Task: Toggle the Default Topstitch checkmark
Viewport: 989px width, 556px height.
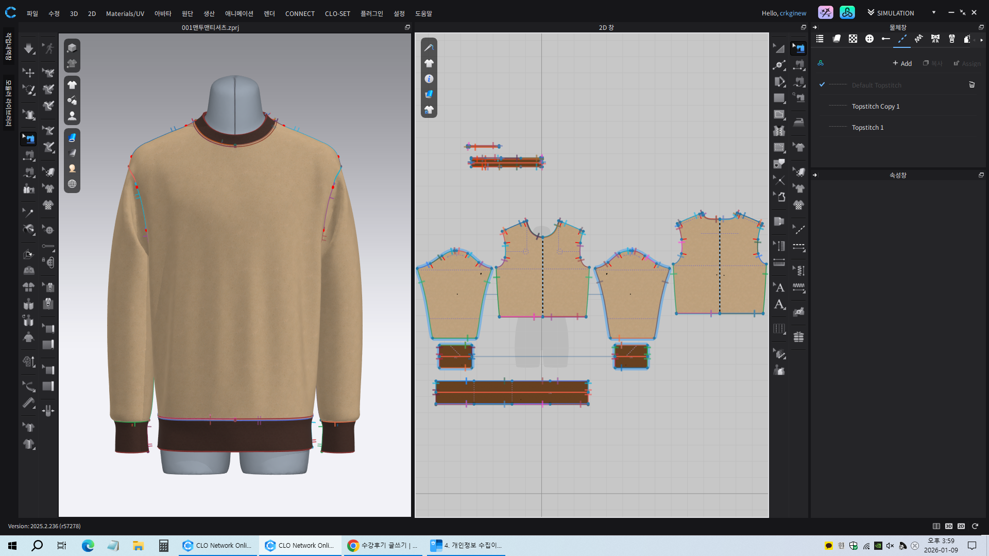Action: [822, 85]
